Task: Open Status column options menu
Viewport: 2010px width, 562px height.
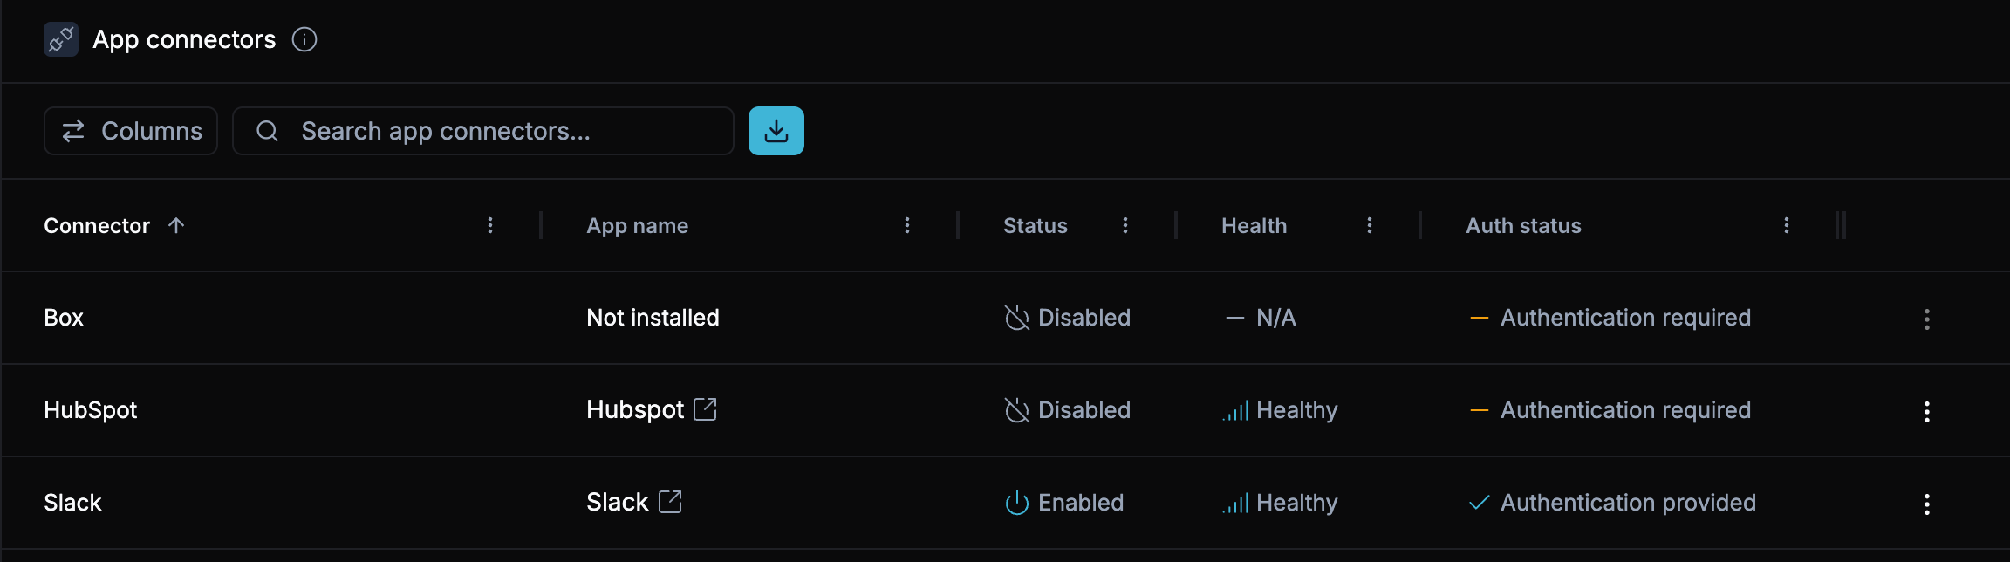Action: point(1125,225)
